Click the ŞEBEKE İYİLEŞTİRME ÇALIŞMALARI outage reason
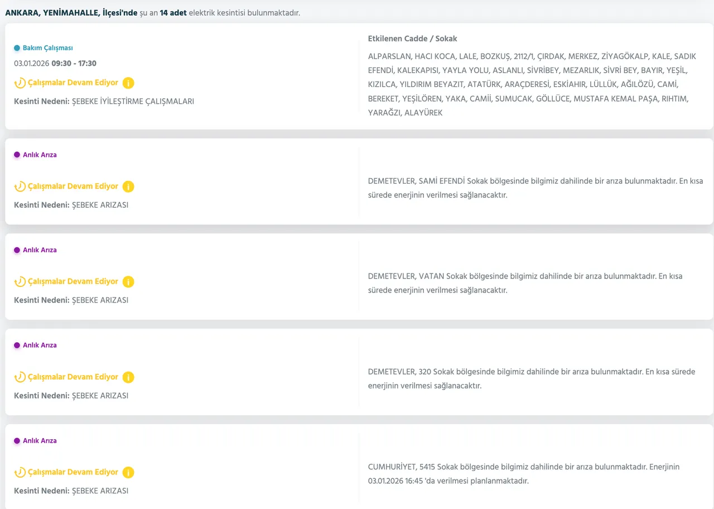This screenshot has width=714, height=509. (x=133, y=102)
